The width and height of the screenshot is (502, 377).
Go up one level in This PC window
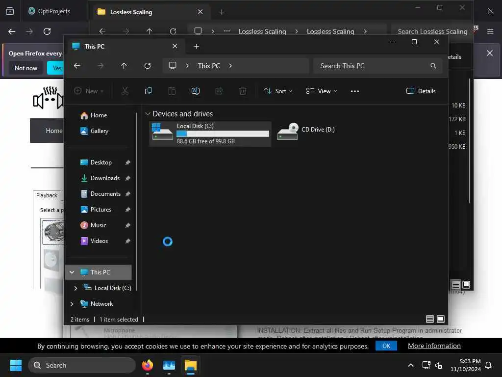(124, 66)
